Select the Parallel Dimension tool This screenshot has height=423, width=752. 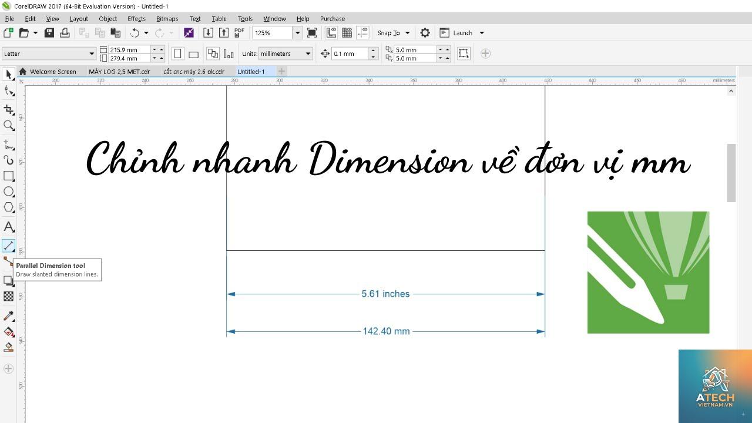pyautogui.click(x=8, y=246)
